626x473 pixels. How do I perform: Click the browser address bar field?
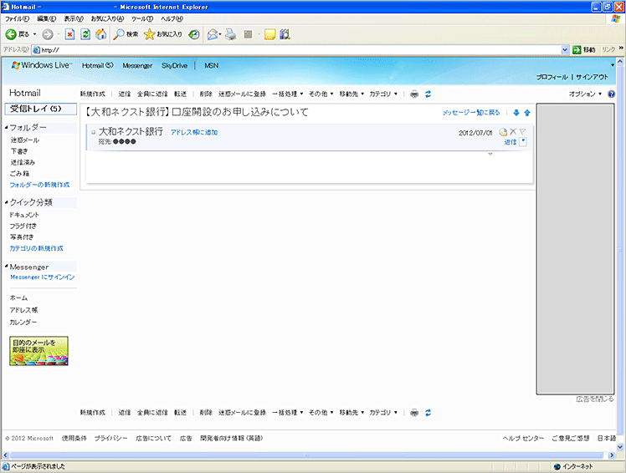301,50
